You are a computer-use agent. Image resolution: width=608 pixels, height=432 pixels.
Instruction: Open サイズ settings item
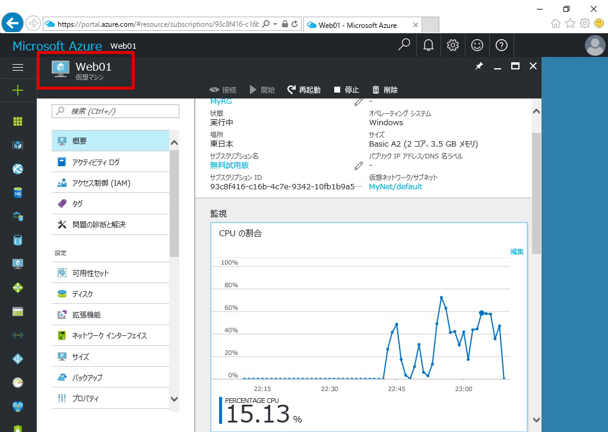[110, 357]
